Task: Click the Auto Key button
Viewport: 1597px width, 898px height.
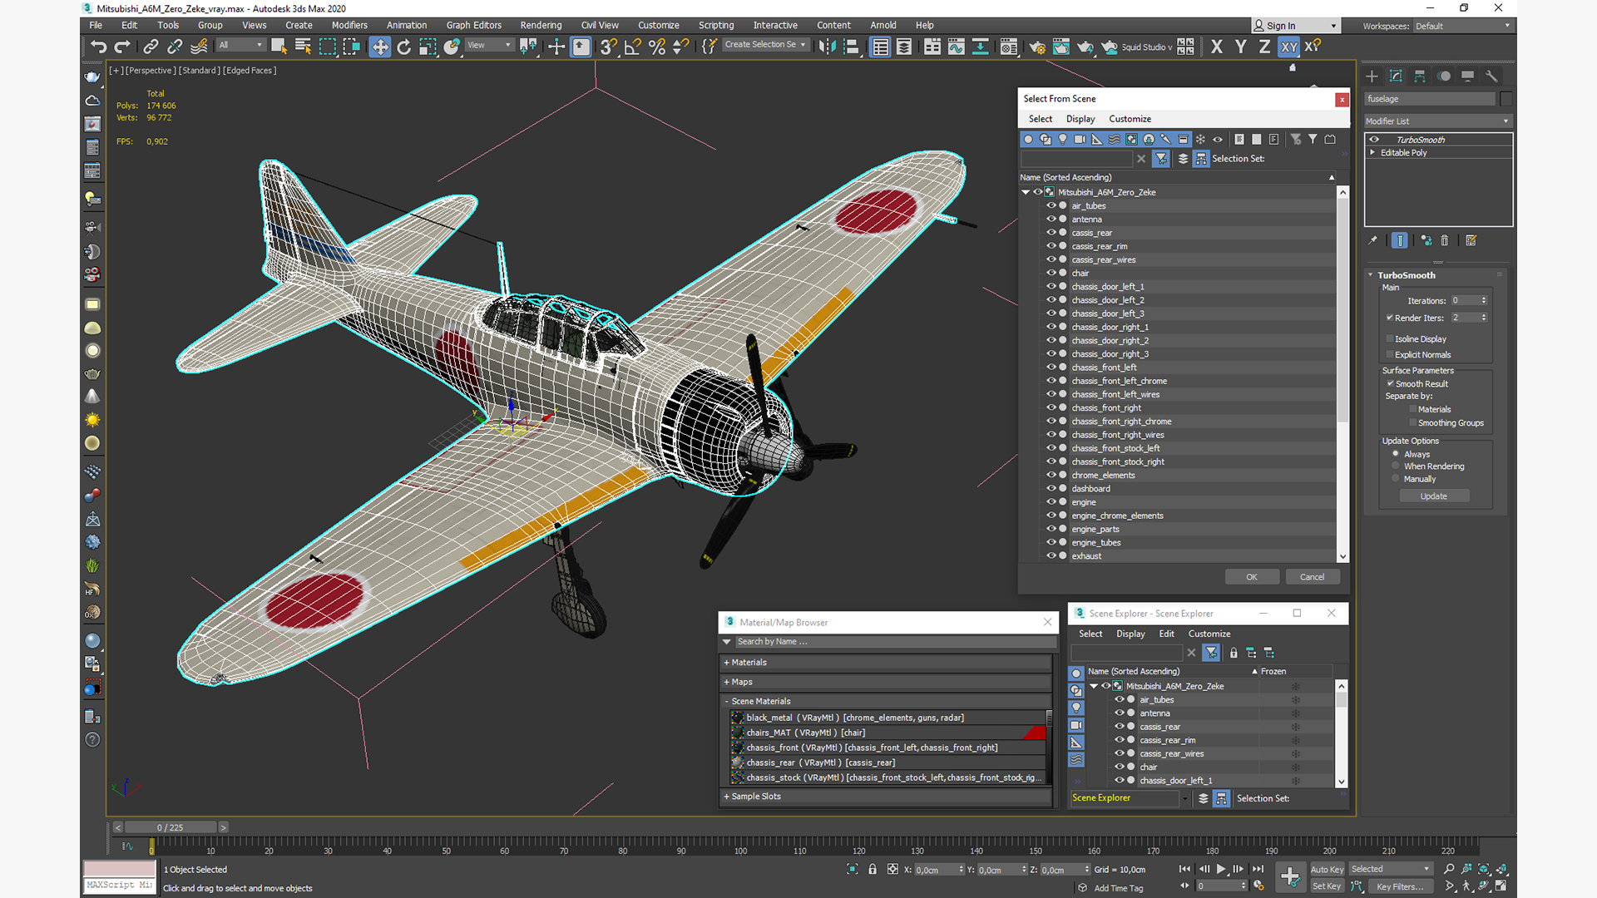Action: (x=1327, y=870)
